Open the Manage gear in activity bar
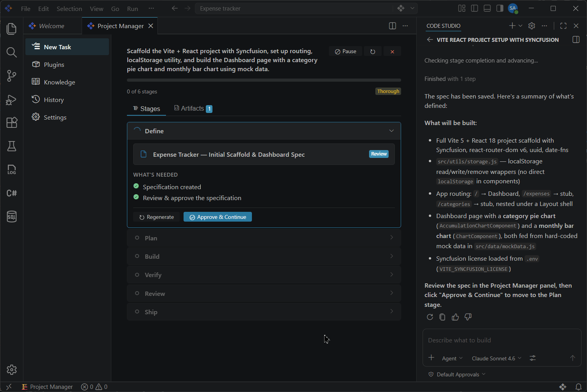This screenshot has width=587, height=392. click(x=12, y=369)
